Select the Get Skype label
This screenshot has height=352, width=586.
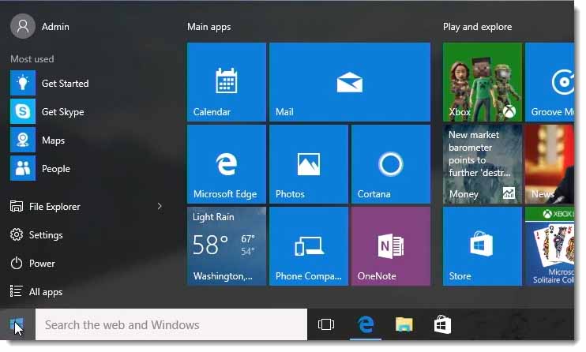pyautogui.click(x=63, y=112)
